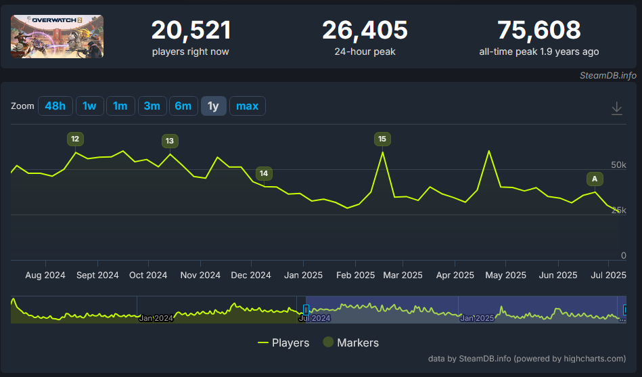Click the Zoom label
642x377 pixels.
pyautogui.click(x=22, y=106)
